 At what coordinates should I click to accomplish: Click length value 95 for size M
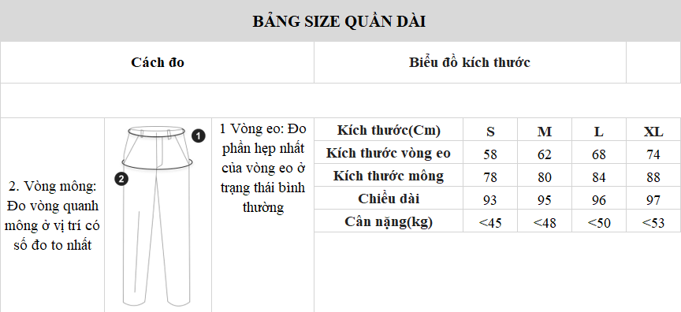(x=545, y=199)
